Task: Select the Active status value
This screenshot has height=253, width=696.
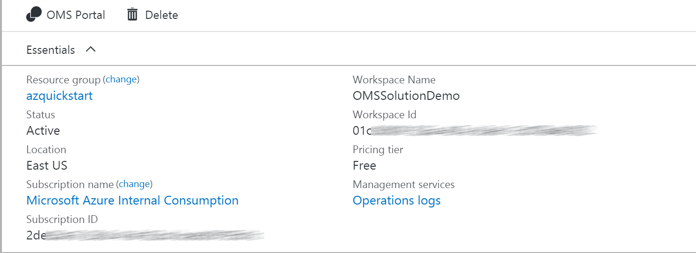Action: click(43, 130)
